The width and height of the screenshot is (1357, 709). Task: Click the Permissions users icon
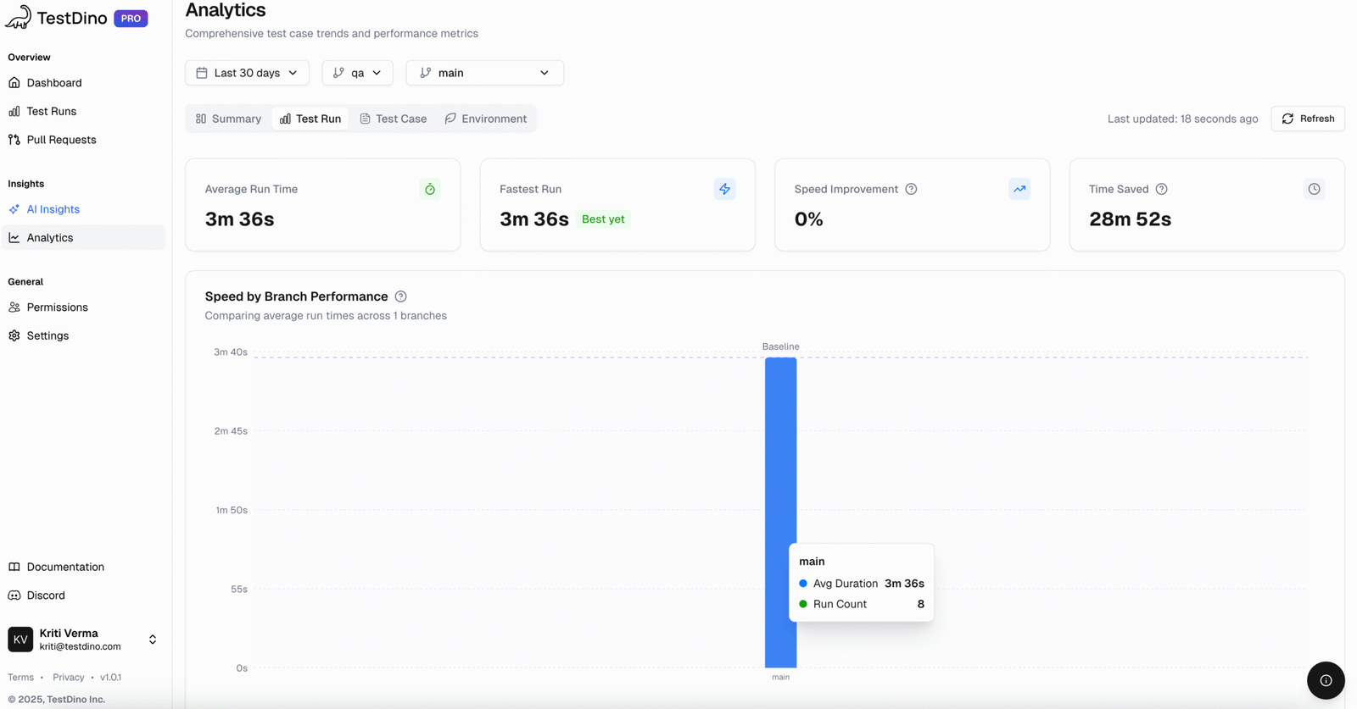coord(14,307)
